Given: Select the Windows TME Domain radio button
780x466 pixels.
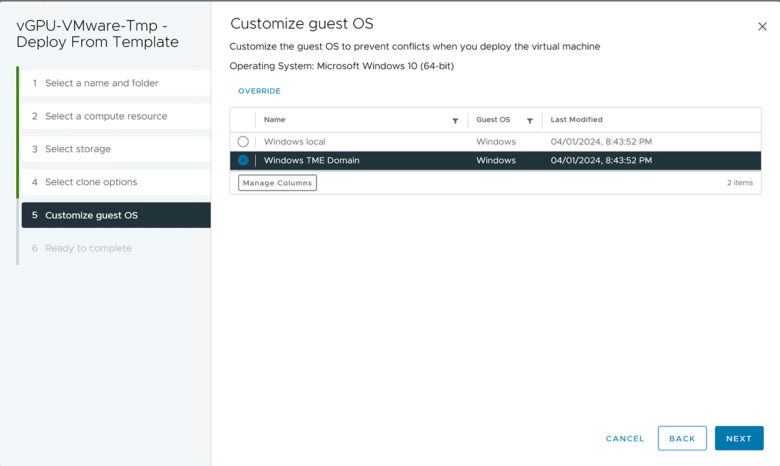Looking at the screenshot, I should pos(243,161).
